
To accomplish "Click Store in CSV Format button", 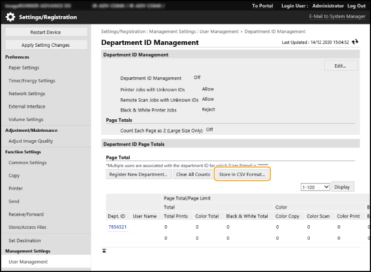I will point(242,174).
